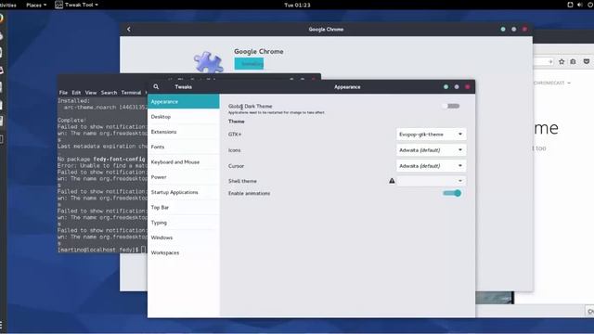Image resolution: width=594 pixels, height=334 pixels.
Task: Open the terminal View menu
Action: click(91, 93)
